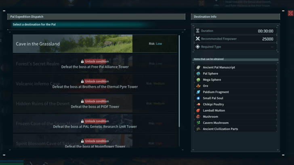Click the 00:30:00 duration value

[265, 31]
